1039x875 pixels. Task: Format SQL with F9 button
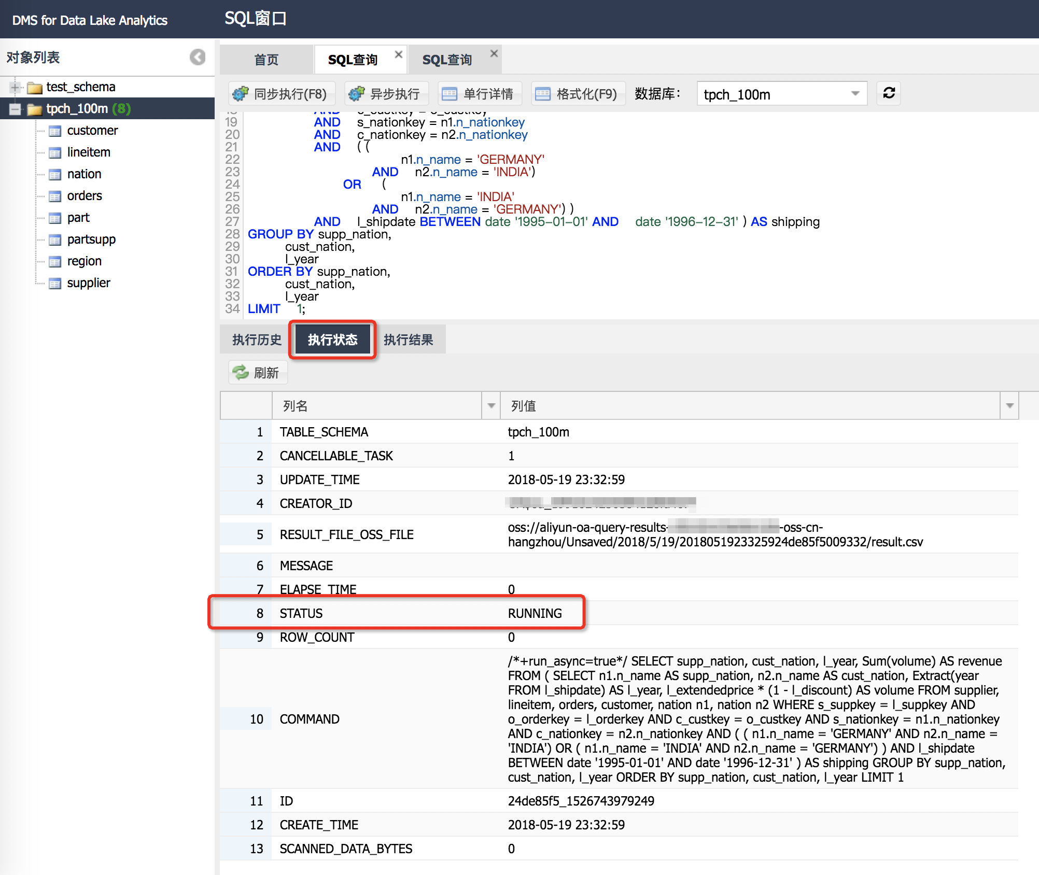tap(578, 94)
